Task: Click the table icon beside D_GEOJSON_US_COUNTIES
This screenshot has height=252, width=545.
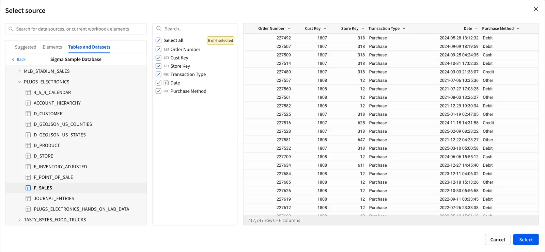Action: point(28,124)
